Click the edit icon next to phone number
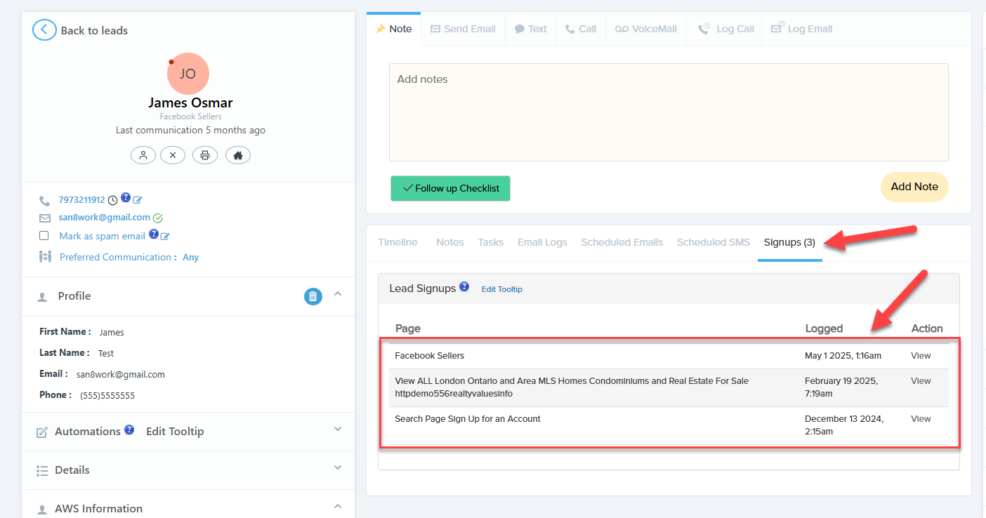The width and height of the screenshot is (986, 518). pyautogui.click(x=138, y=200)
